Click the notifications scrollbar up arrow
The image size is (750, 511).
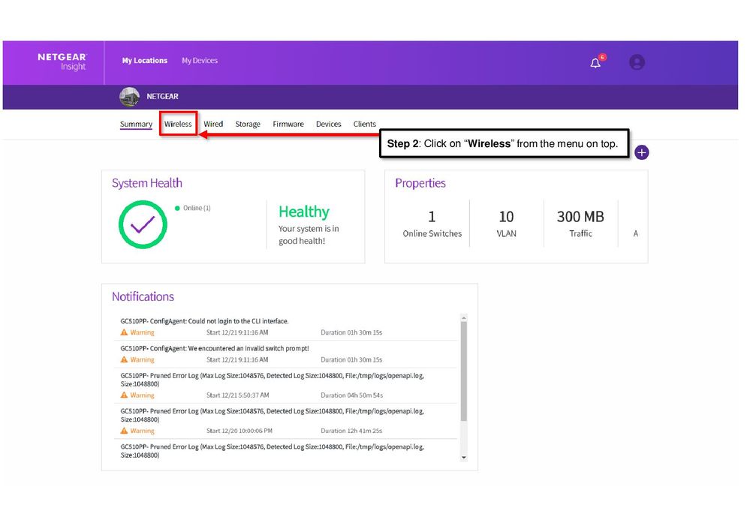pos(463,318)
